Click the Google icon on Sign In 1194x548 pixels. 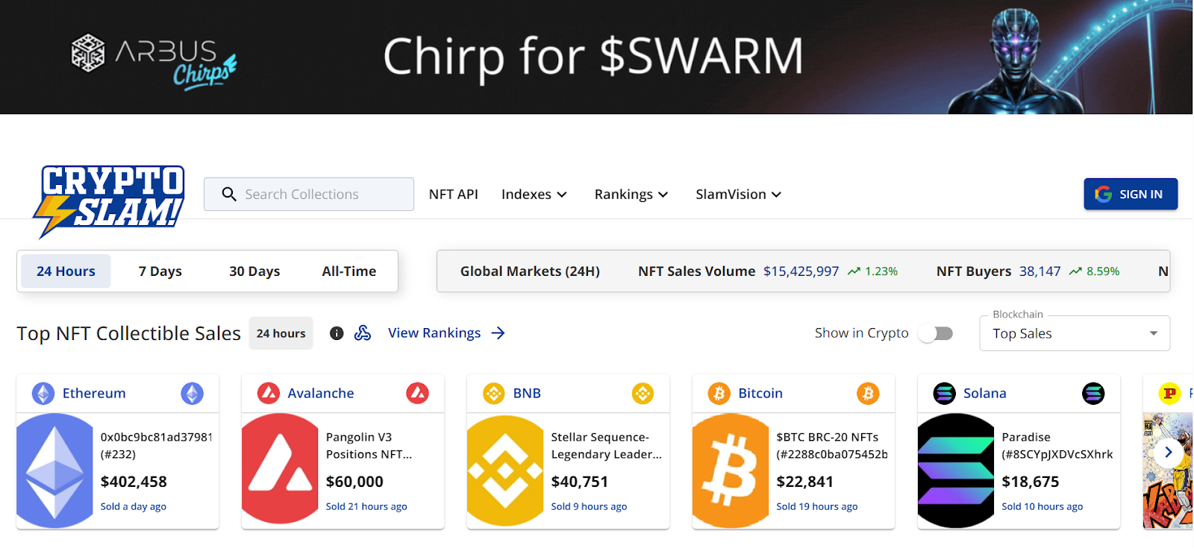(1103, 194)
